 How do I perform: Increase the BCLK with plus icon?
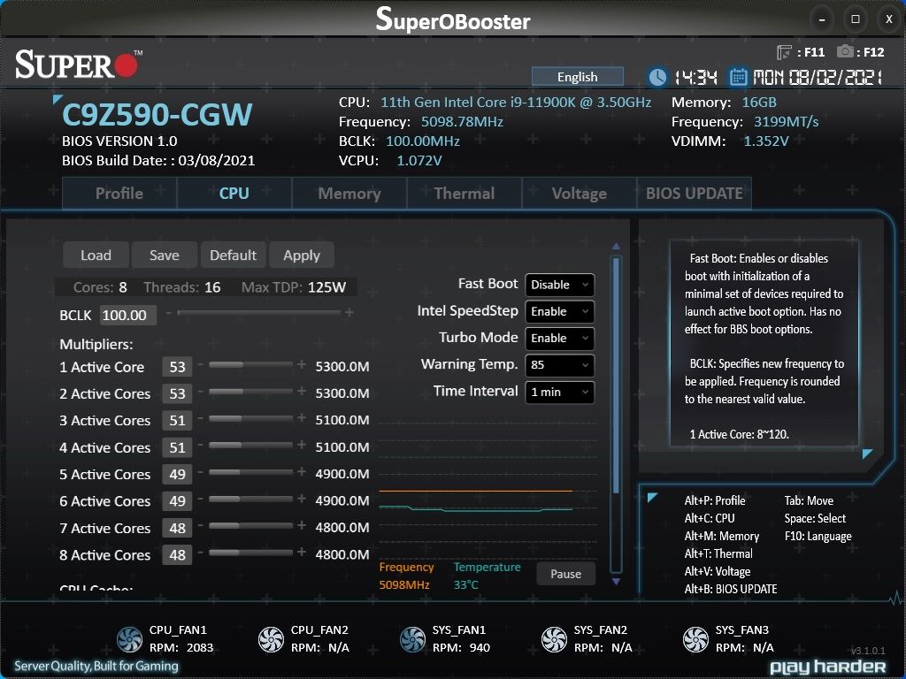(x=349, y=312)
